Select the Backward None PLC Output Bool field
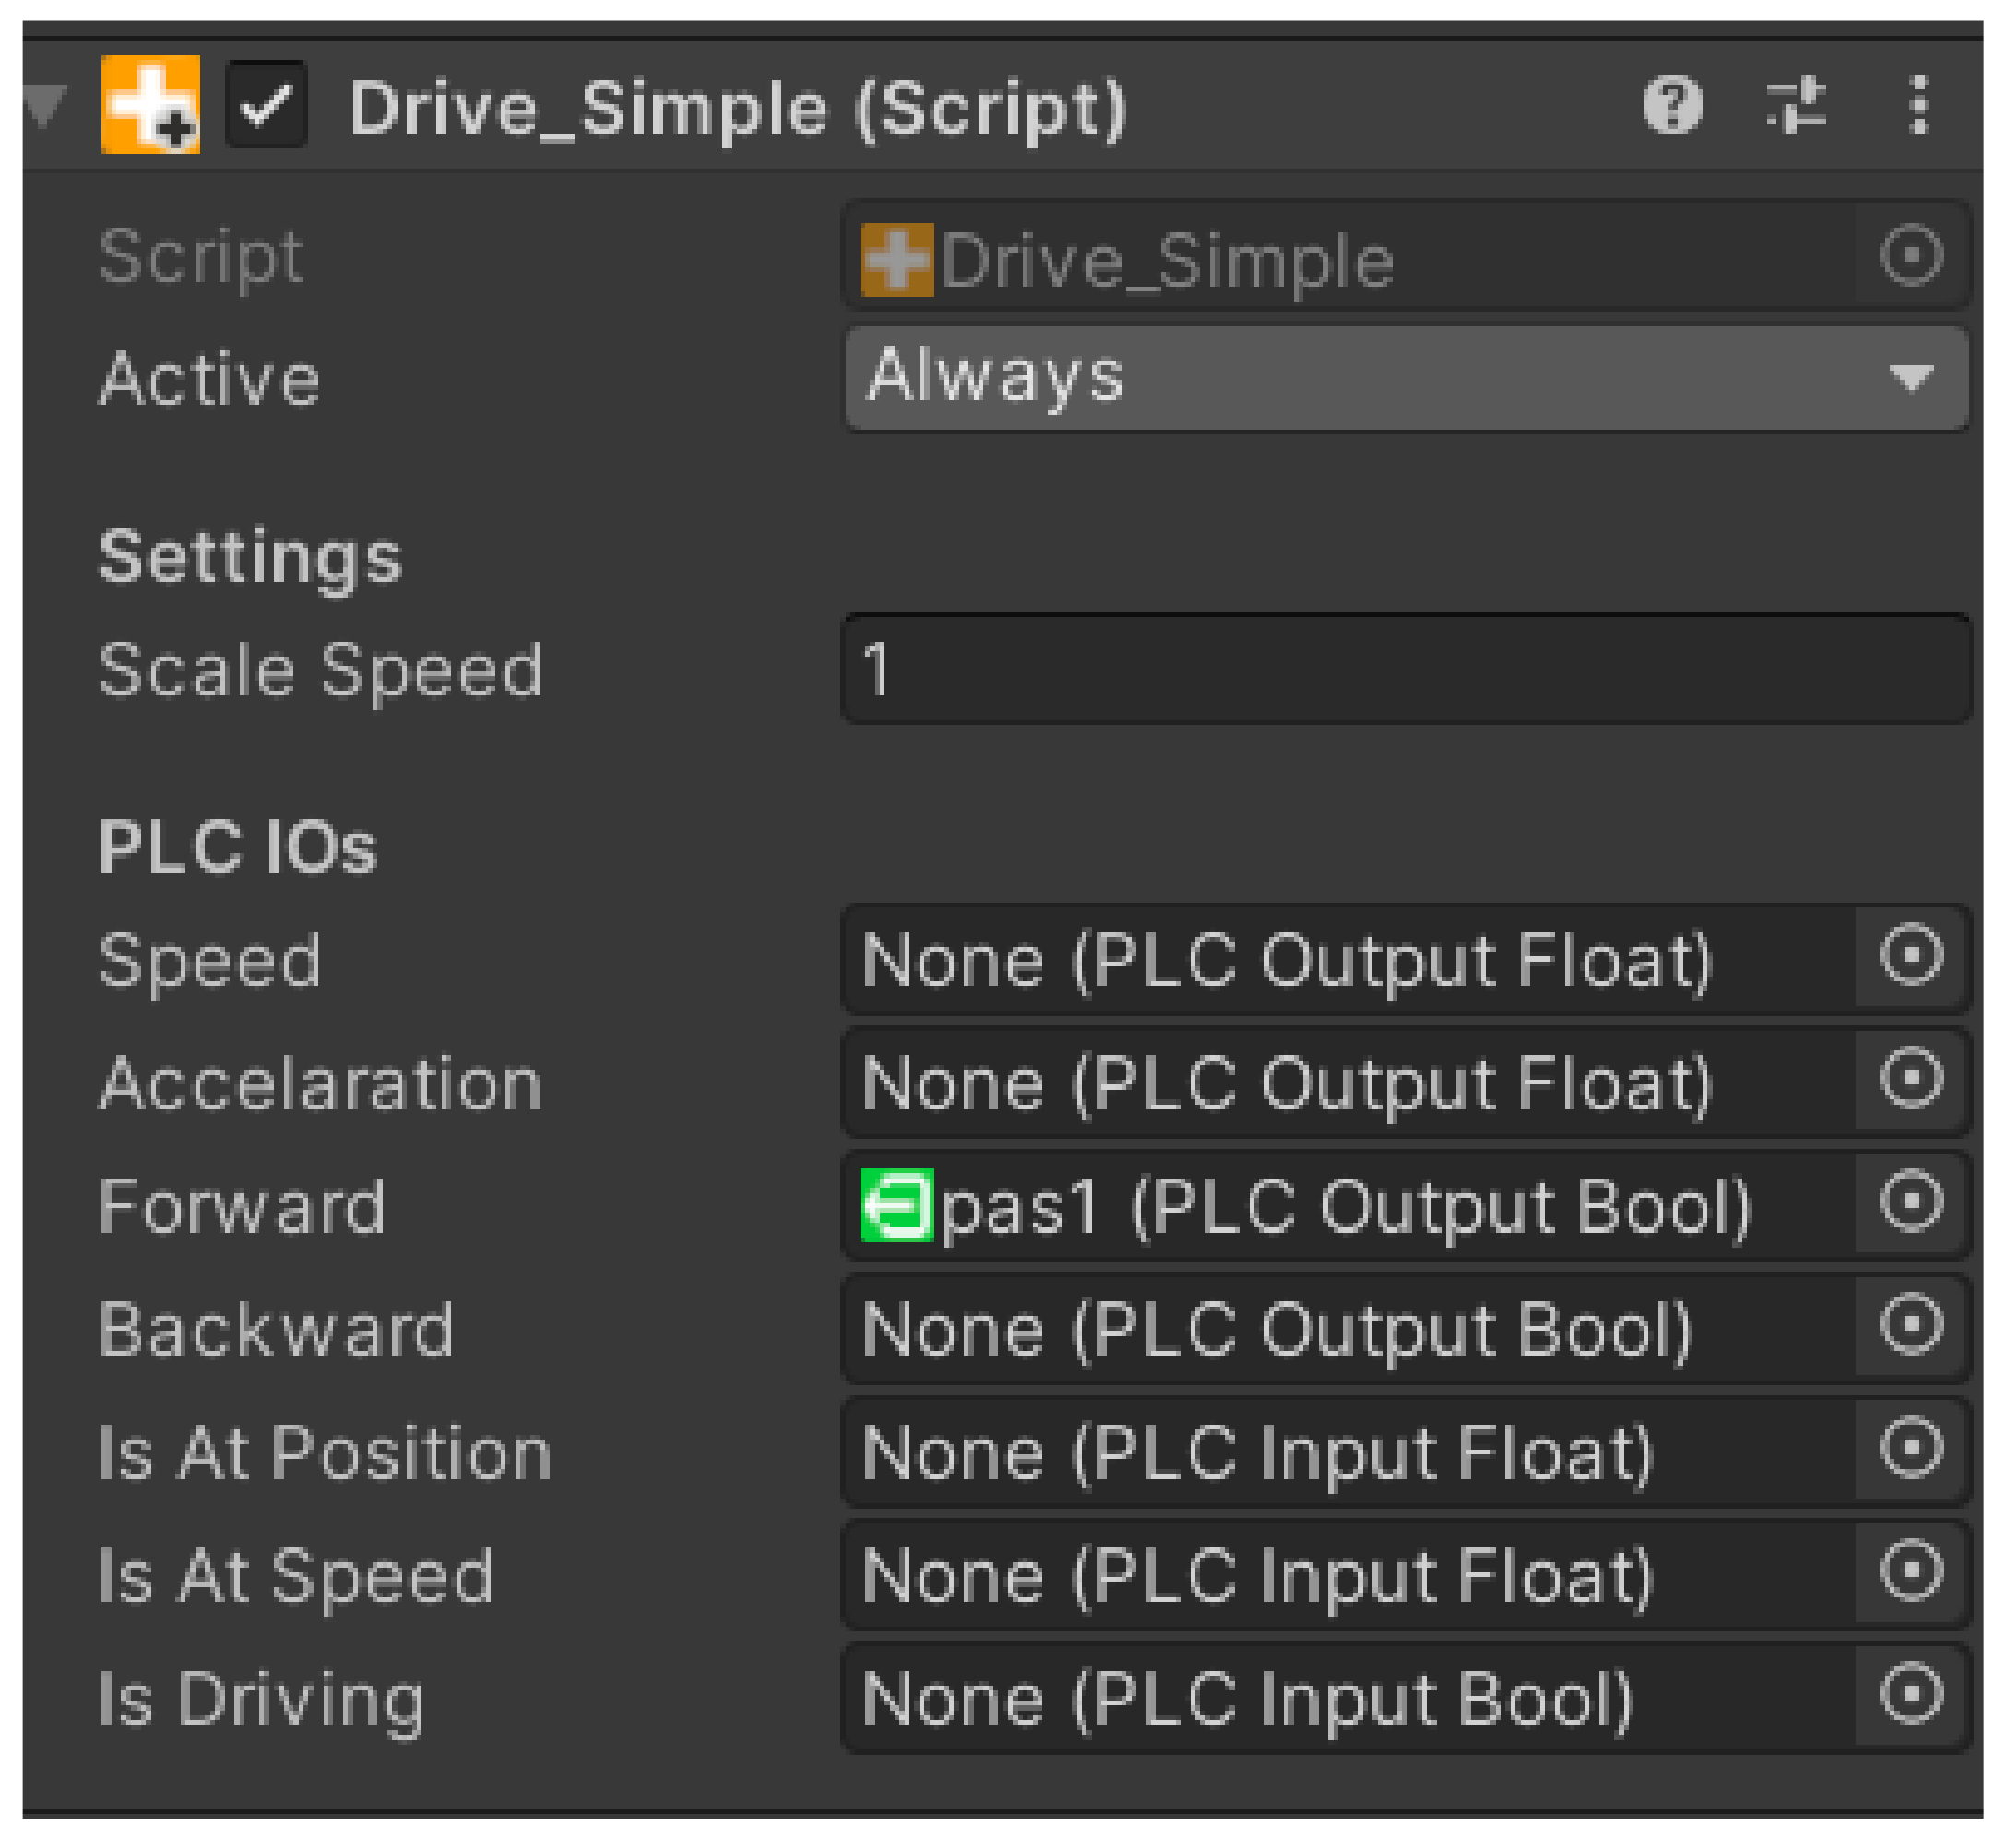The image size is (2006, 1837). click(x=1276, y=1331)
